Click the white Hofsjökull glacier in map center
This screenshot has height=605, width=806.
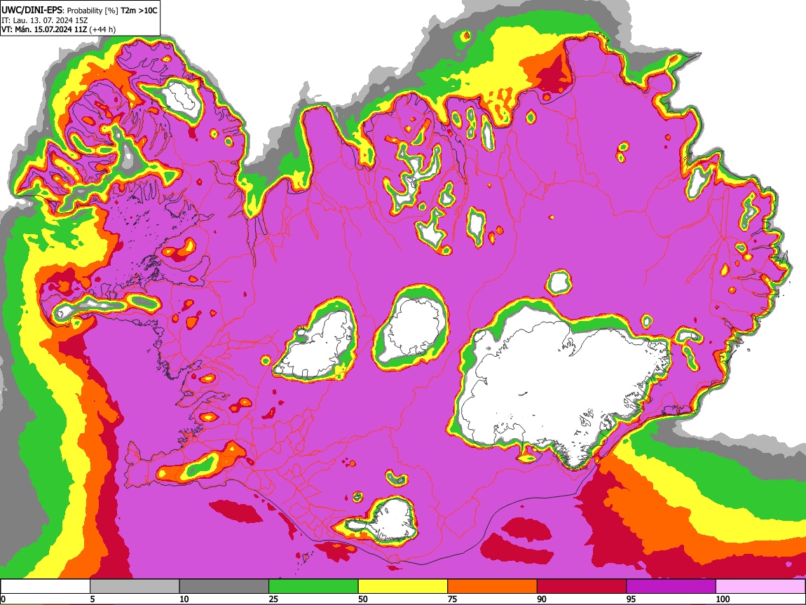coord(414,329)
